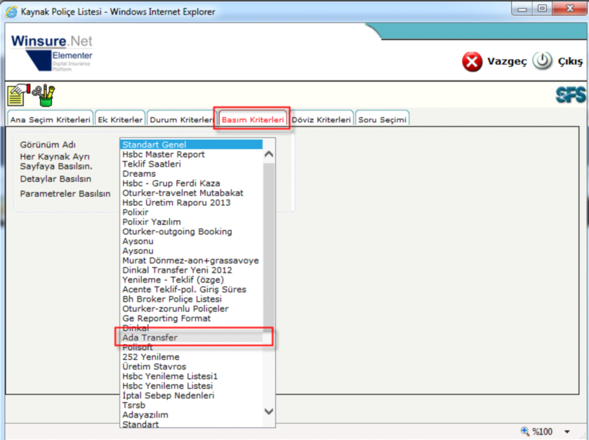Click the list scrollbar up arrow

click(x=269, y=153)
